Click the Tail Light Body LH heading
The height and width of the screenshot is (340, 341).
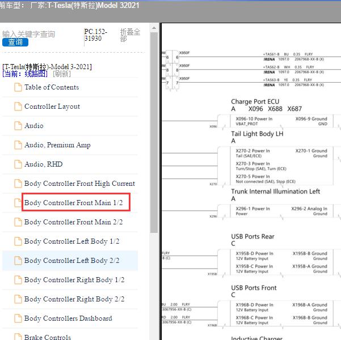(257, 134)
